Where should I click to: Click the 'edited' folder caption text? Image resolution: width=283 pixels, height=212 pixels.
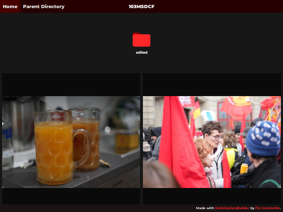(141, 52)
